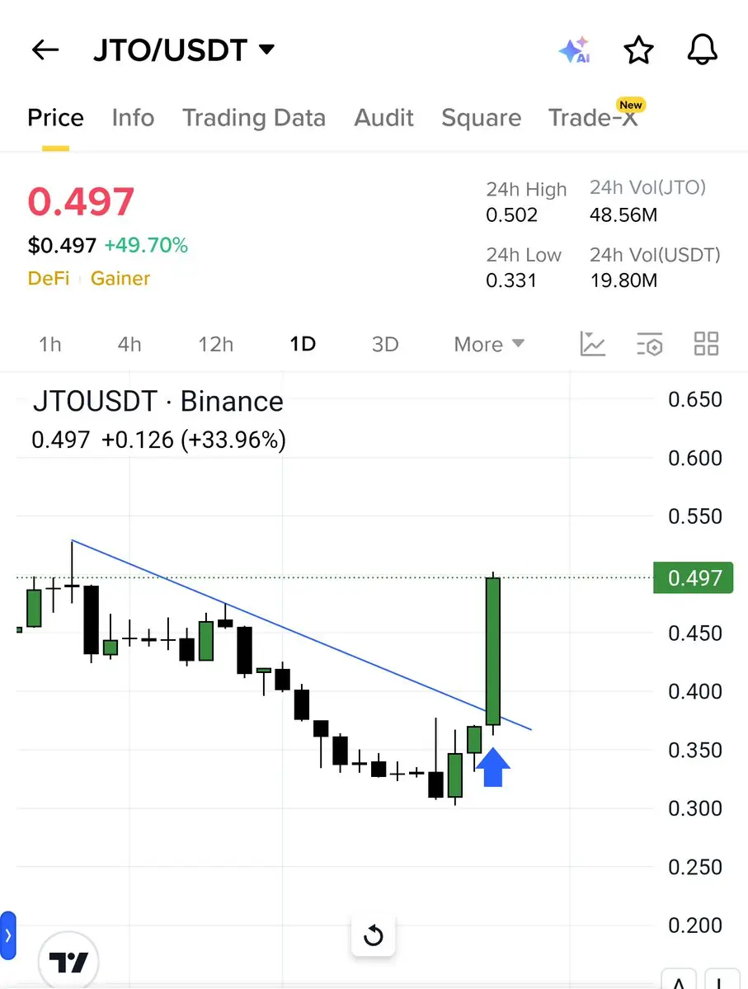Expand the blue side panel chevron
This screenshot has width=748, height=989.
[x=7, y=935]
